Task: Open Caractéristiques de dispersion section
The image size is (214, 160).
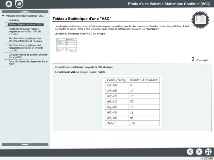Action: 28,63
